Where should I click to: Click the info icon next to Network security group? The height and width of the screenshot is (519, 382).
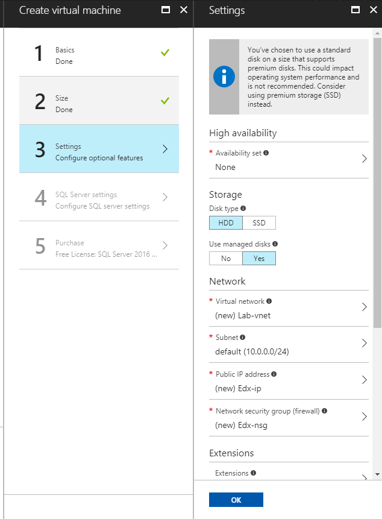click(x=324, y=410)
